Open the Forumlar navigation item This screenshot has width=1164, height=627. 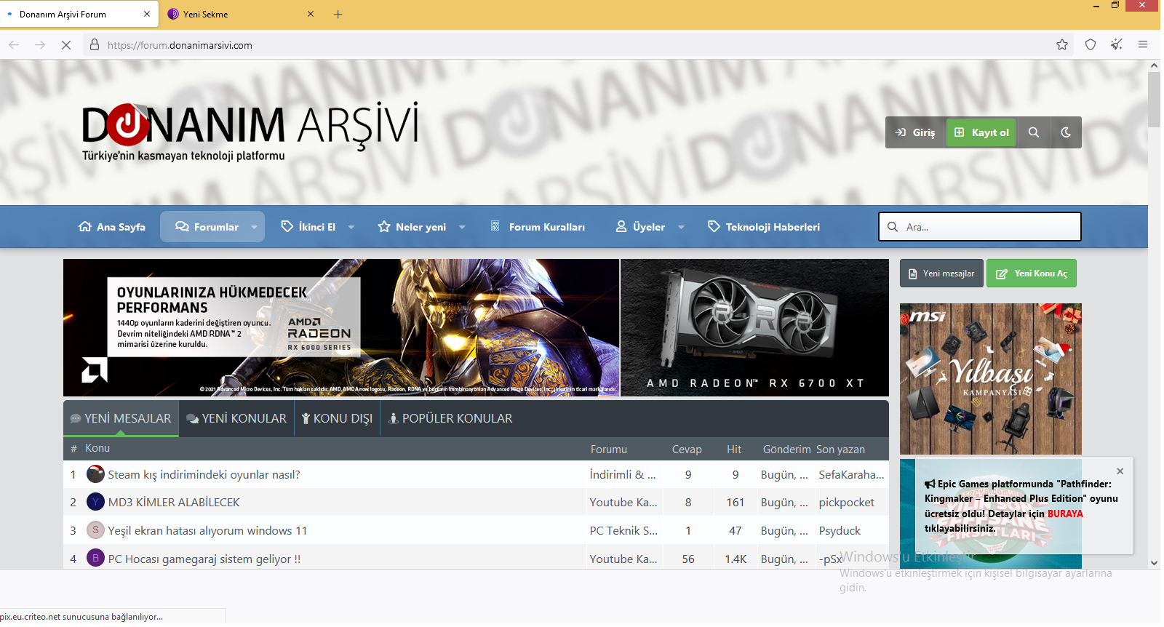tap(207, 227)
